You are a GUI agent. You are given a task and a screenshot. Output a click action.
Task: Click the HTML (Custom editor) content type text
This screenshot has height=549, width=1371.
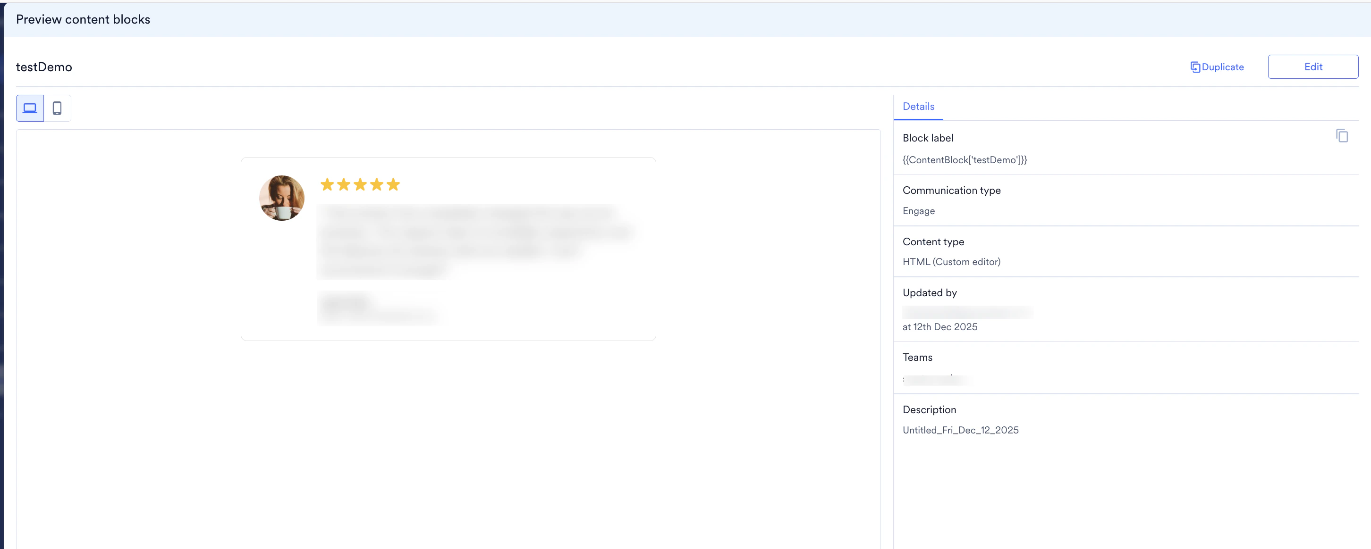[x=951, y=261]
